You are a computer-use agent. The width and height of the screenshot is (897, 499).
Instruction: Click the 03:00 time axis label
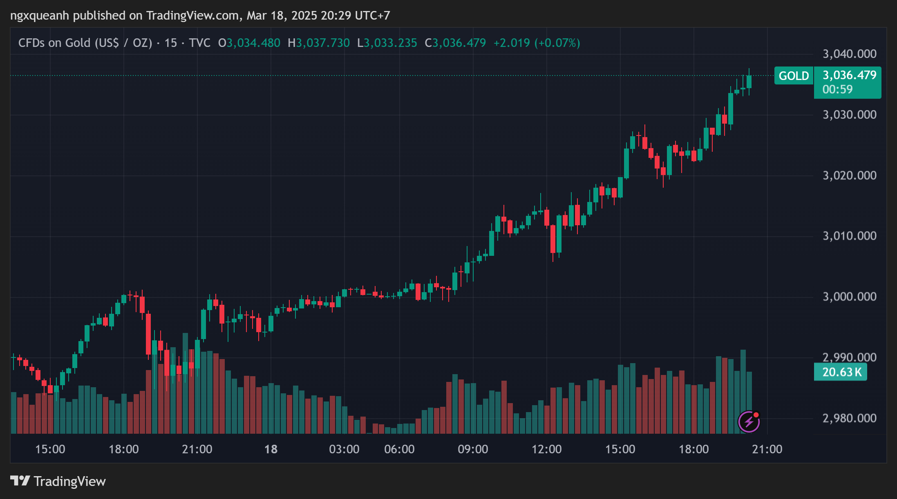tap(344, 449)
